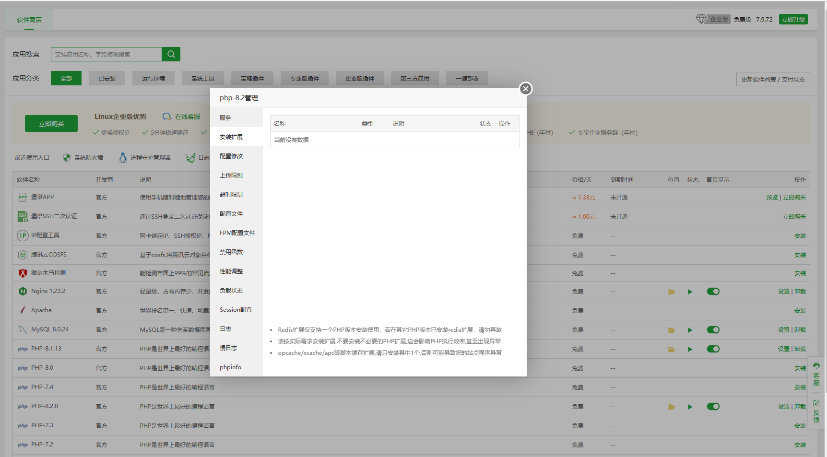
Task: Filter by 专业版插件 category
Action: click(305, 78)
